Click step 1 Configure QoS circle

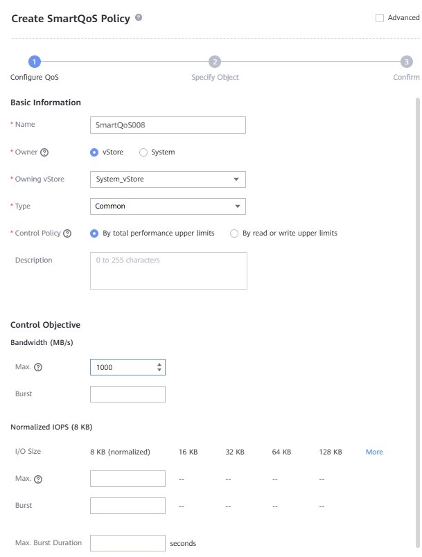(35, 62)
